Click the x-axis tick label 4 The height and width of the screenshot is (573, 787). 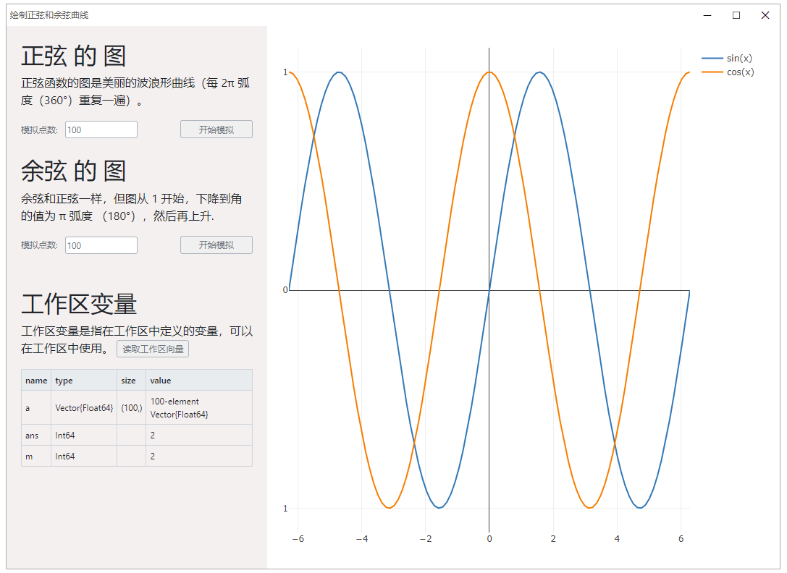(x=617, y=538)
